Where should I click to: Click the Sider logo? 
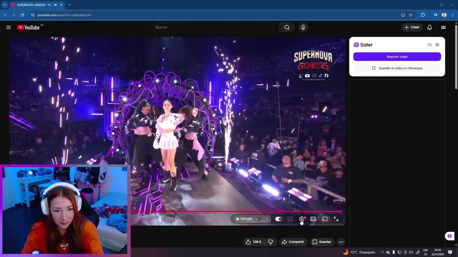tap(363, 45)
